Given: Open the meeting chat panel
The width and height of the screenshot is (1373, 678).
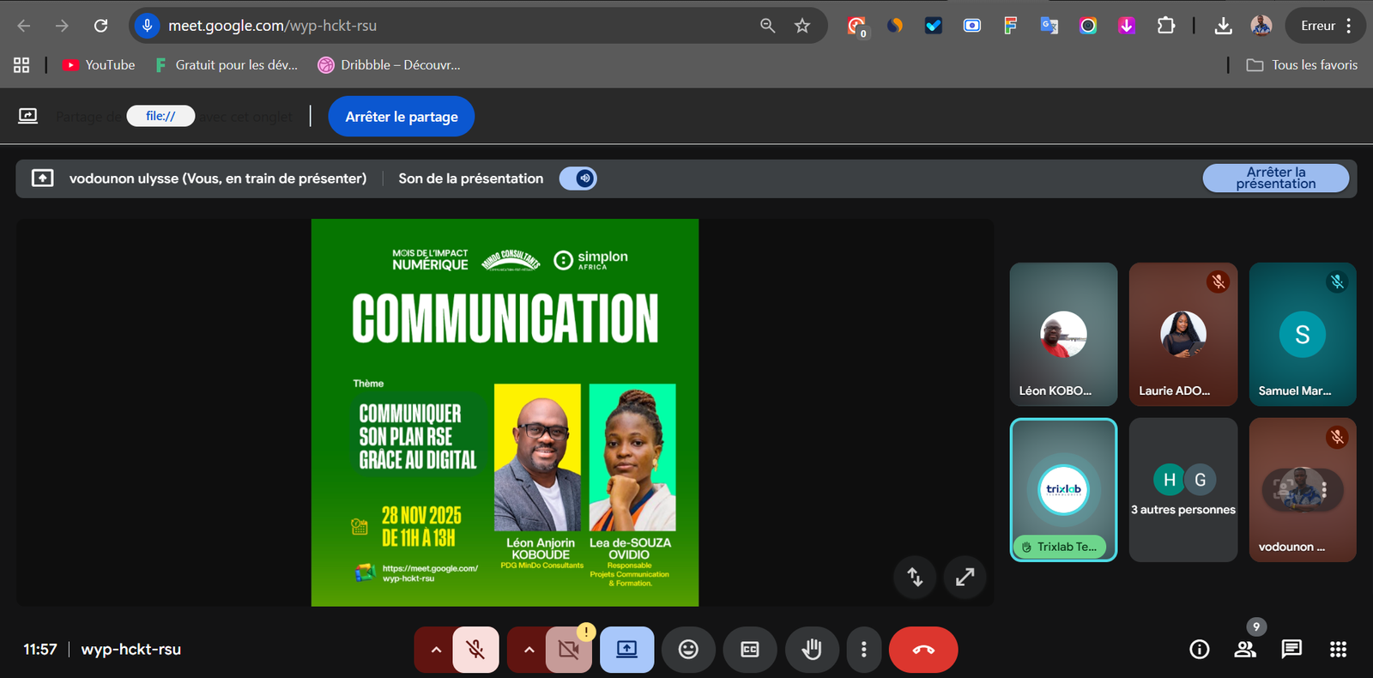Looking at the screenshot, I should (x=1291, y=650).
